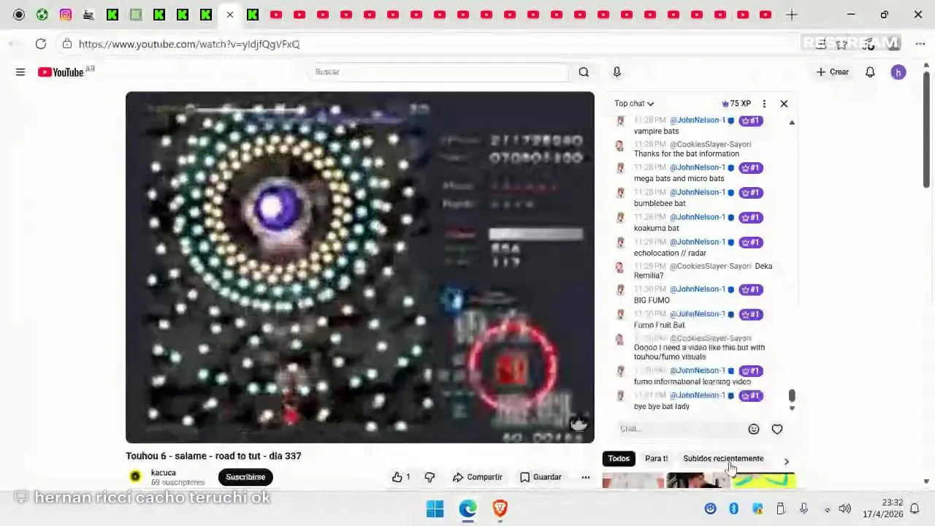Image resolution: width=935 pixels, height=526 pixels.
Task: Open the chat emoji picker
Action: (x=754, y=430)
